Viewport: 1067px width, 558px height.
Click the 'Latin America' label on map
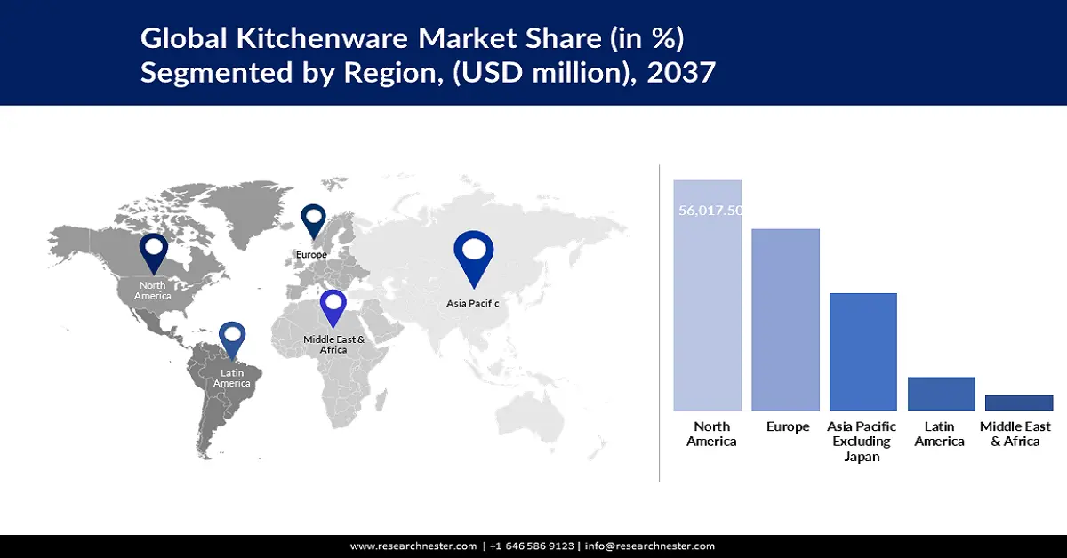pos(231,379)
